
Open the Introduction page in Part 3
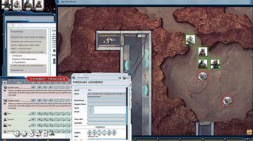(17, 56)
